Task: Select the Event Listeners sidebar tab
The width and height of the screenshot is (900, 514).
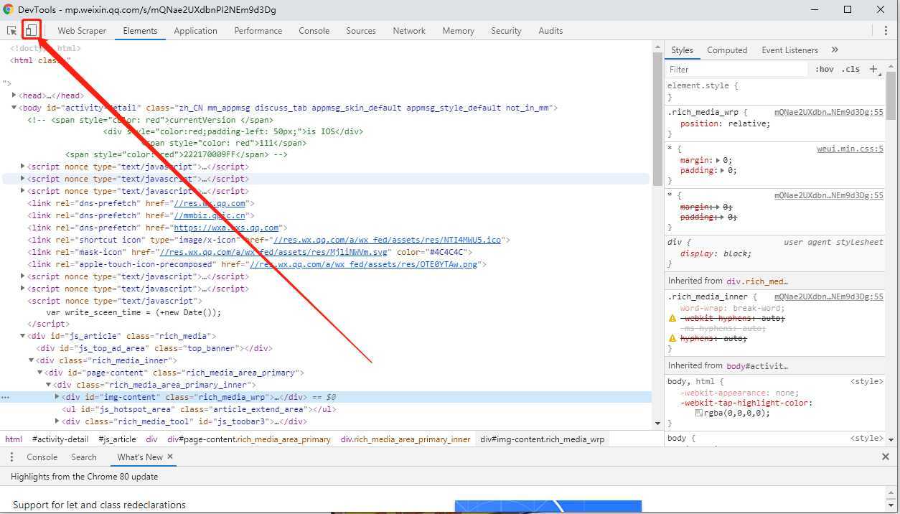Action: 789,50
